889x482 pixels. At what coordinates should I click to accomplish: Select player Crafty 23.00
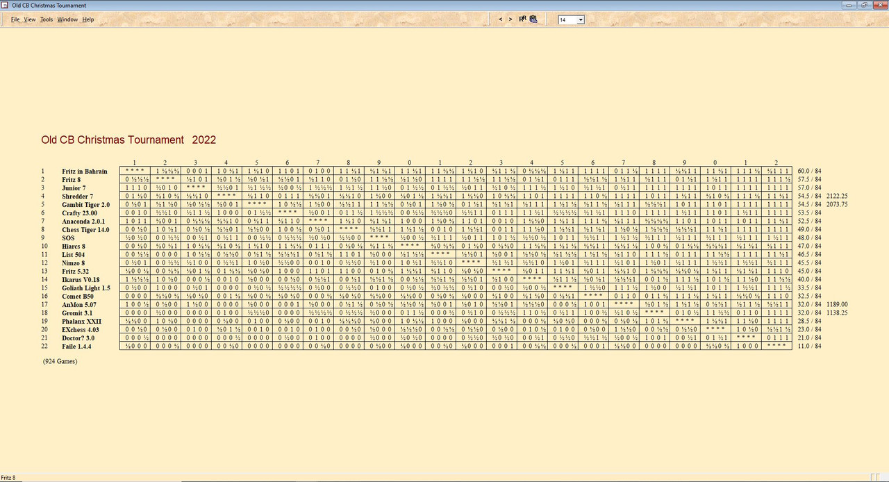pos(79,213)
